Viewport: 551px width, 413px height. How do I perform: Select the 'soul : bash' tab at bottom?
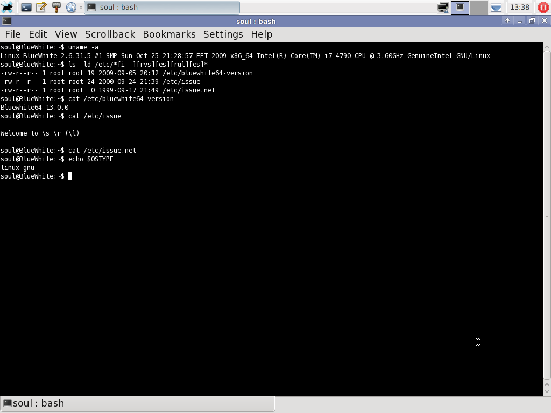pos(138,403)
